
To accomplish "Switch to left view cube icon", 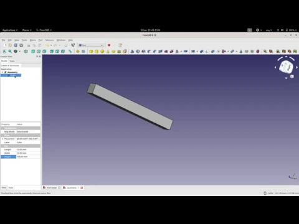I will coord(63,51).
